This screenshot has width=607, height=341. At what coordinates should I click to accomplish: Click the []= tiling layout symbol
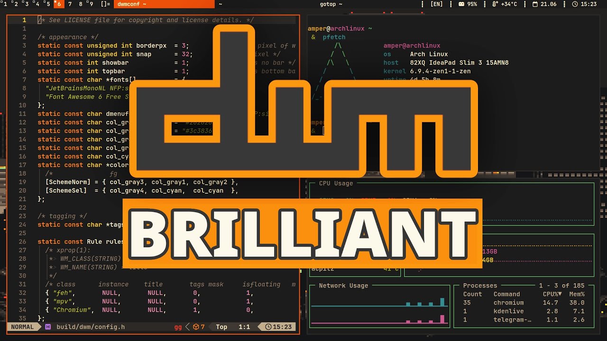[x=105, y=4]
